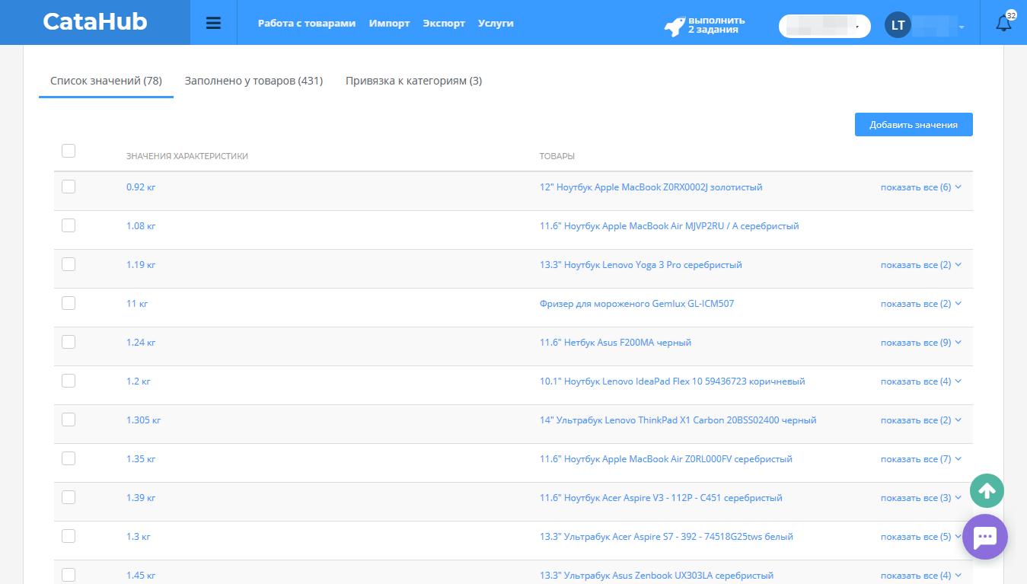
Task: Check the box for 1.08 кг
Action: [69, 225]
